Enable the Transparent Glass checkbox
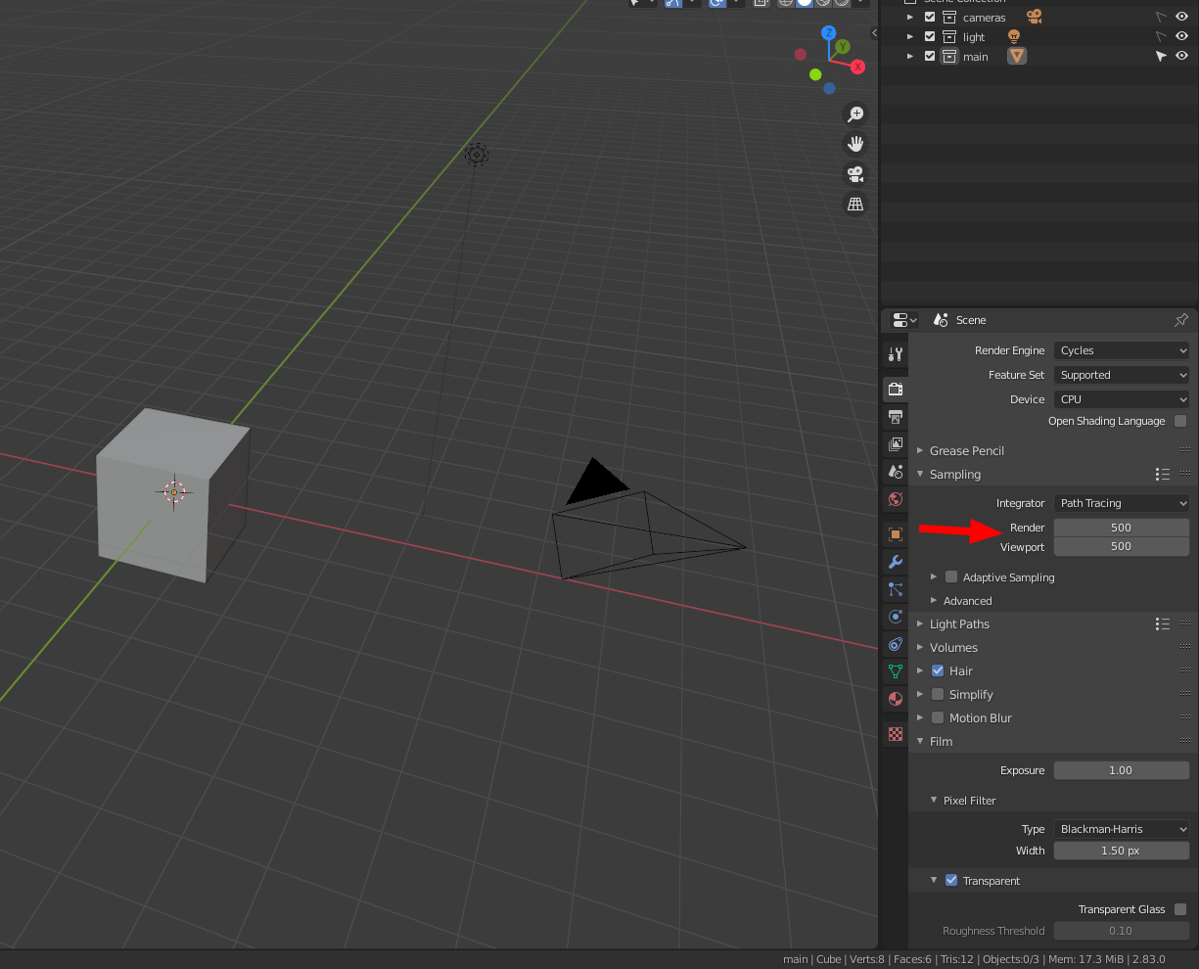This screenshot has width=1199, height=969. click(x=1180, y=909)
